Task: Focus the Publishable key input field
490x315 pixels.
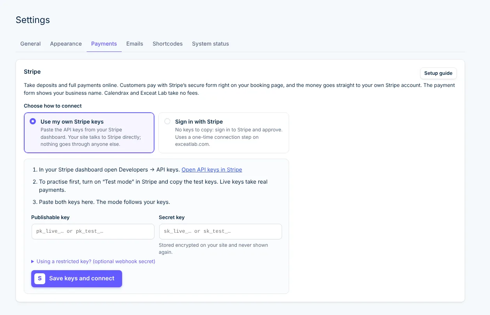Action: pyautogui.click(x=93, y=231)
